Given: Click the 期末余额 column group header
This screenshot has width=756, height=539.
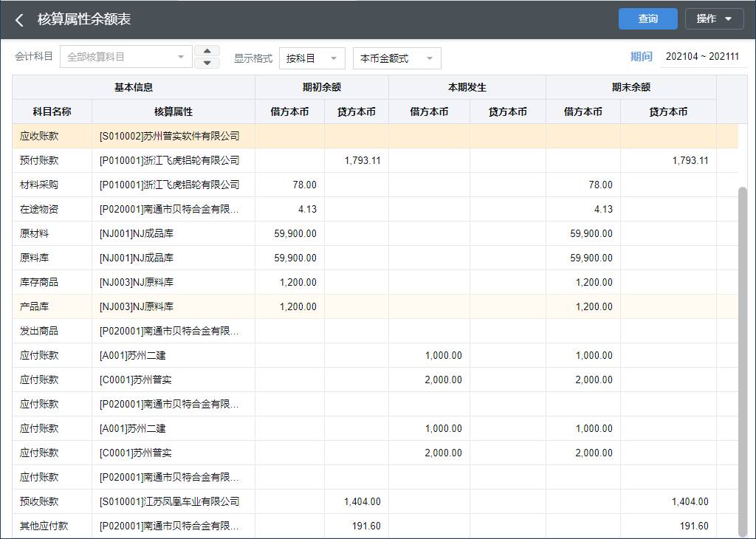Looking at the screenshot, I should point(631,87).
